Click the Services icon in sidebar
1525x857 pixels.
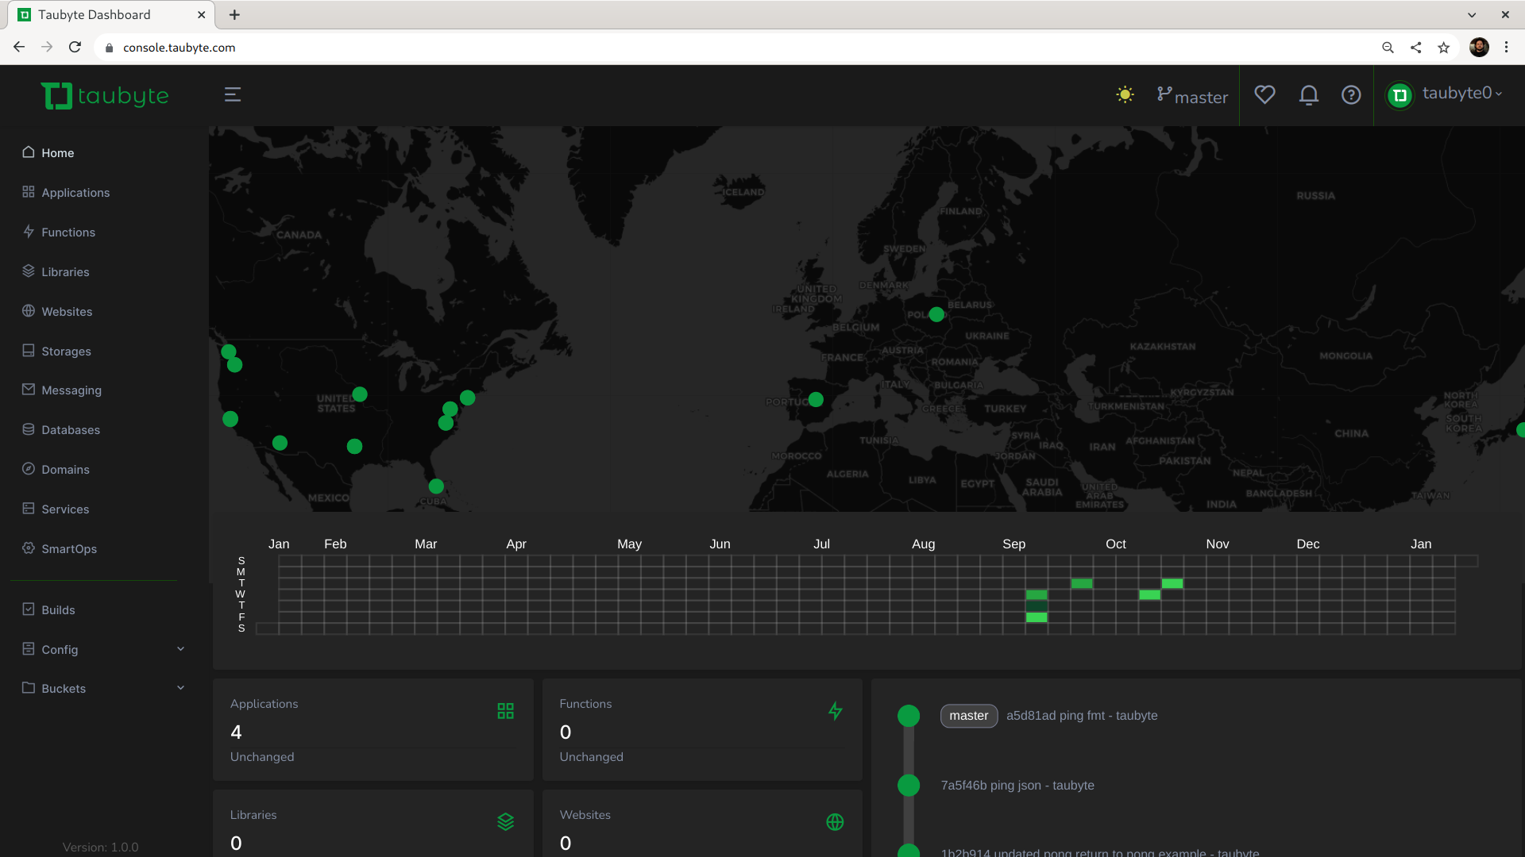(29, 509)
